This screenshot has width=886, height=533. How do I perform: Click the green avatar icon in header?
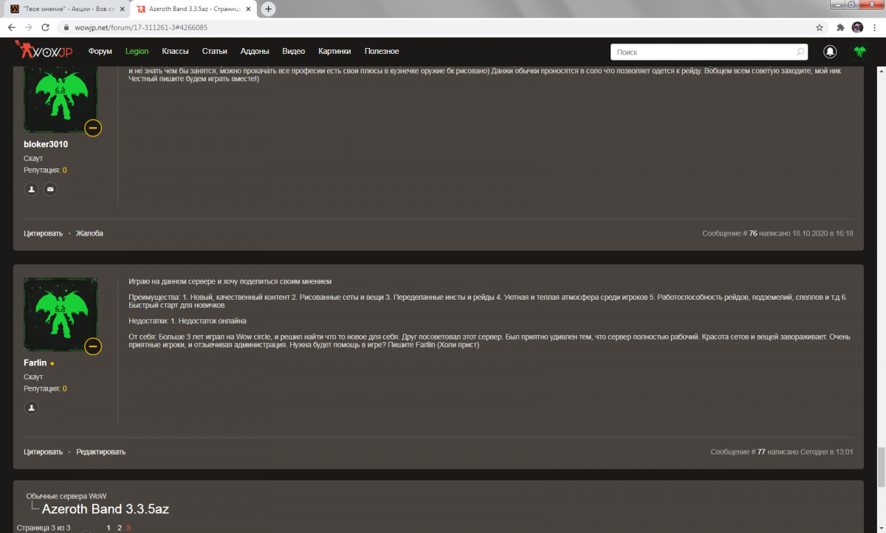click(859, 52)
